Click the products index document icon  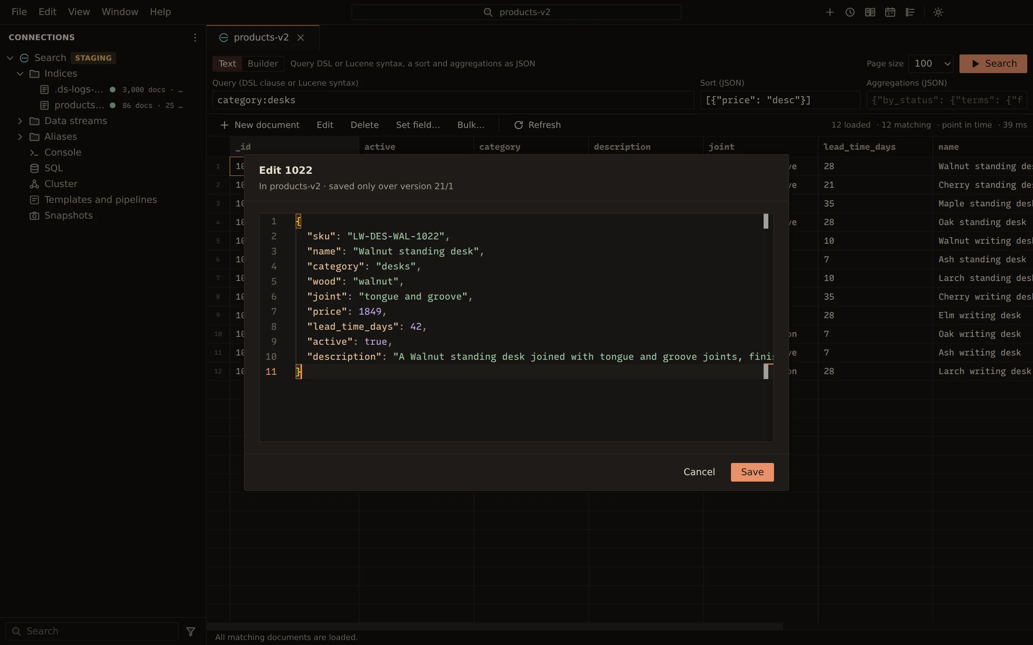tap(44, 105)
